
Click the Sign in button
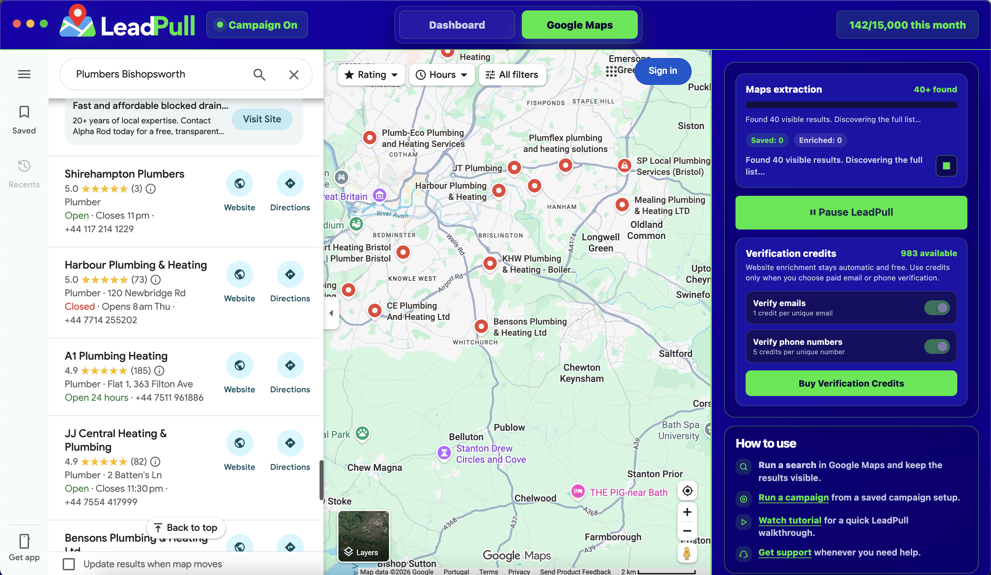coord(663,71)
